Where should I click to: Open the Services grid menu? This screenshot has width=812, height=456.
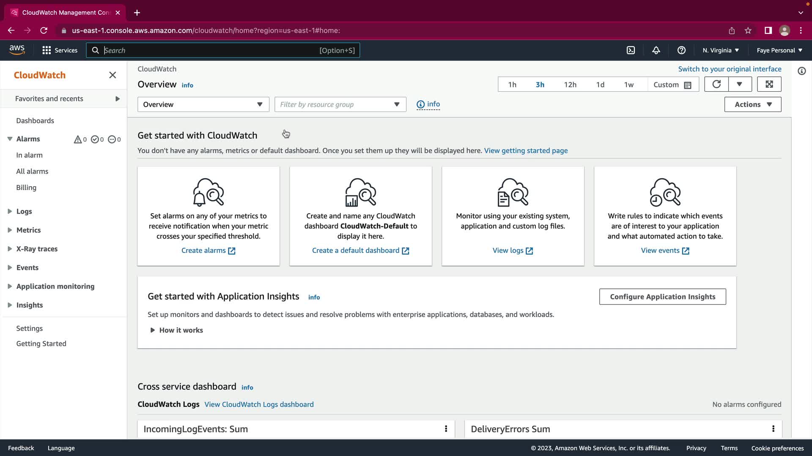pos(60,50)
